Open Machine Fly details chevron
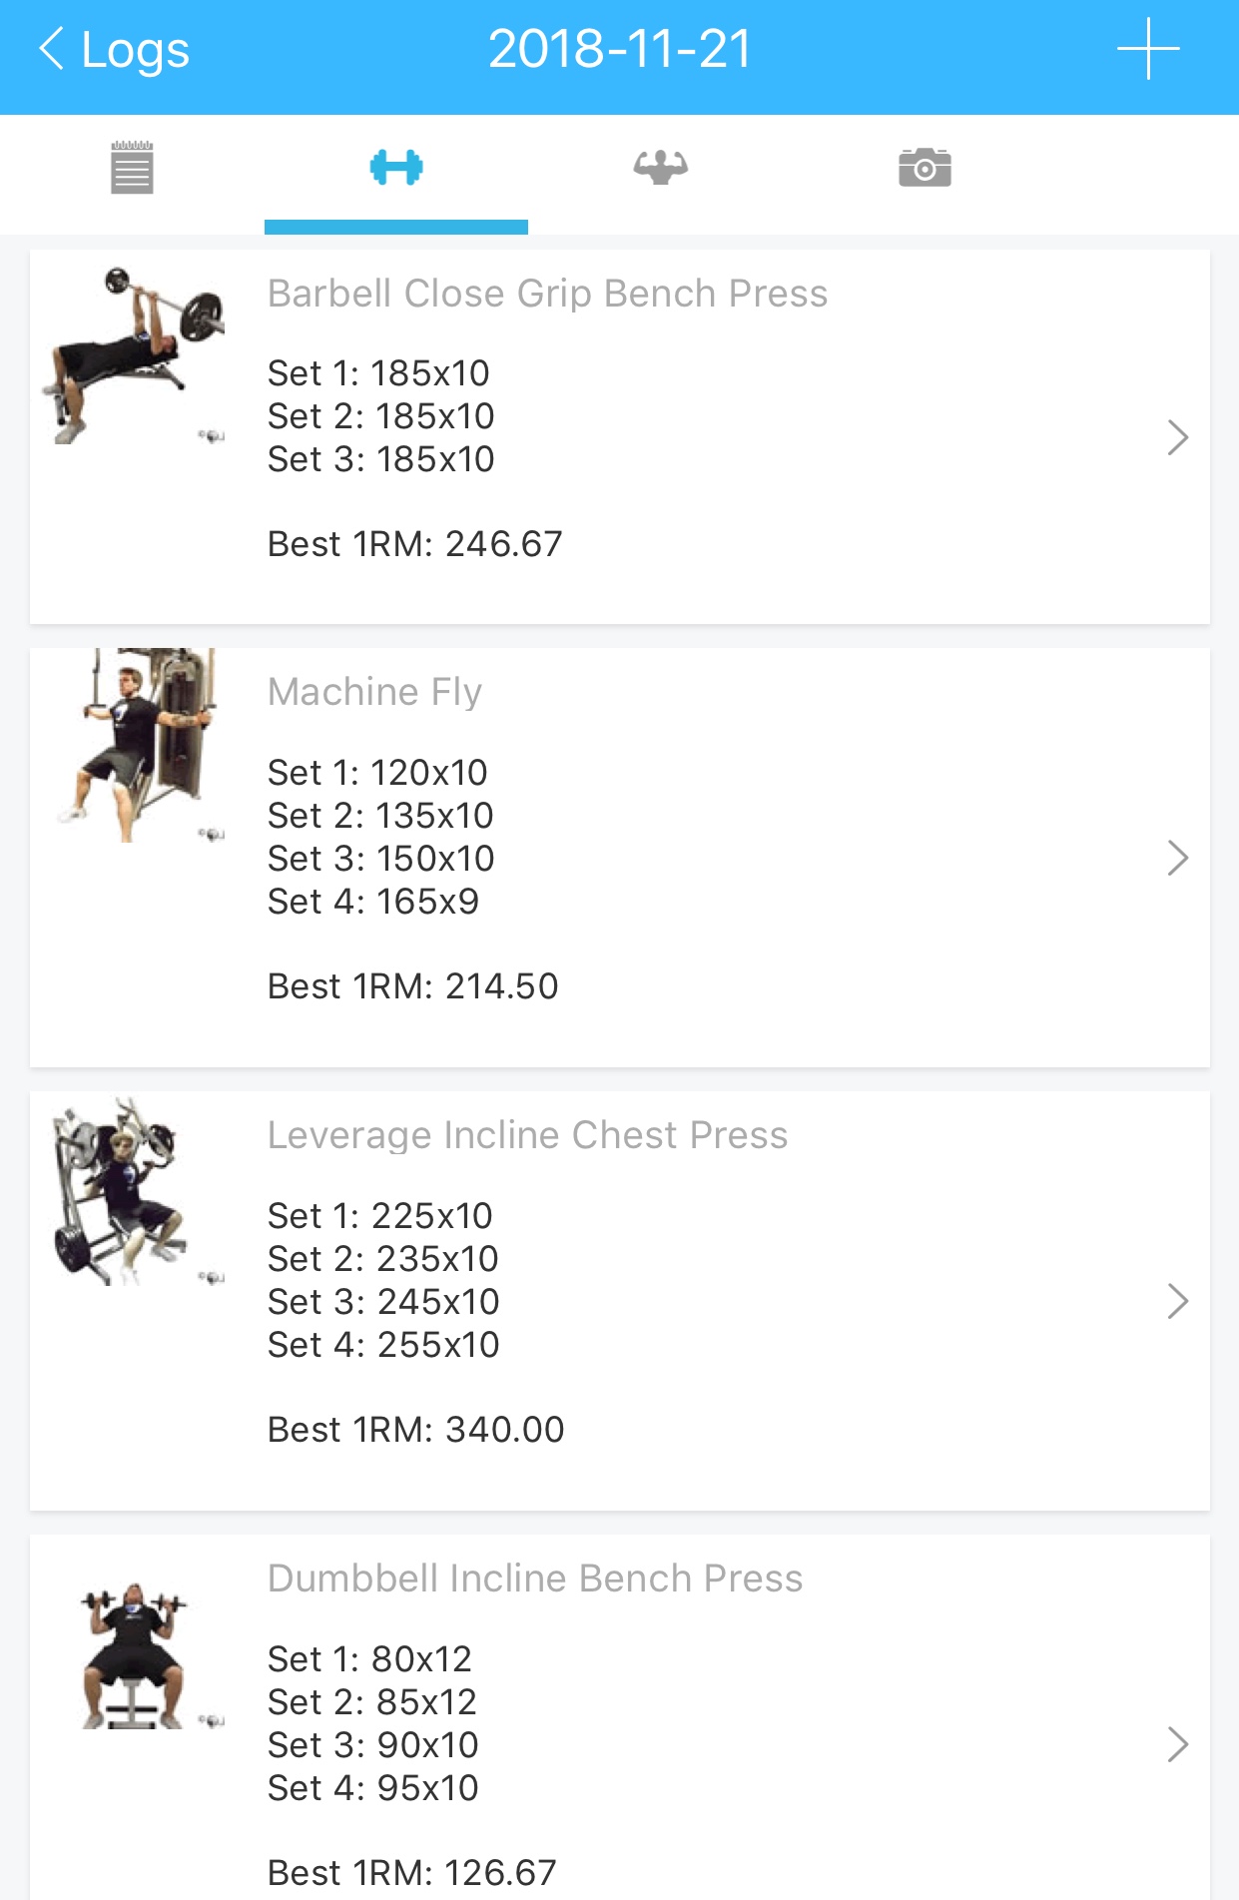1239x1900 pixels. pyautogui.click(x=1177, y=858)
